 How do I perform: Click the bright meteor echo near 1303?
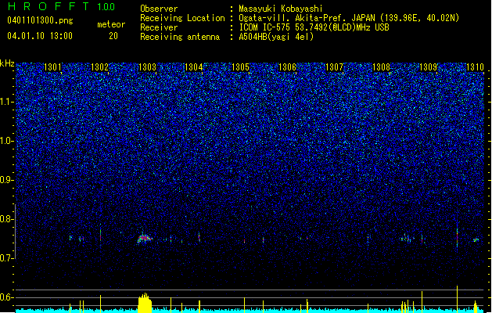pyautogui.click(x=145, y=239)
